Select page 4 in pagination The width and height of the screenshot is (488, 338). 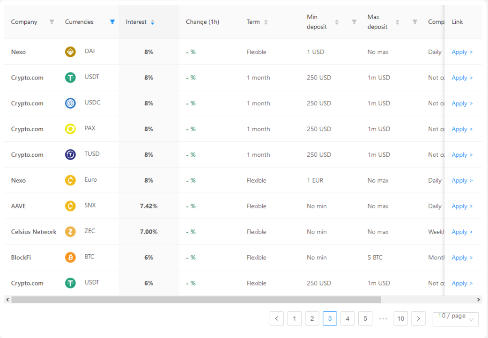[348, 319]
